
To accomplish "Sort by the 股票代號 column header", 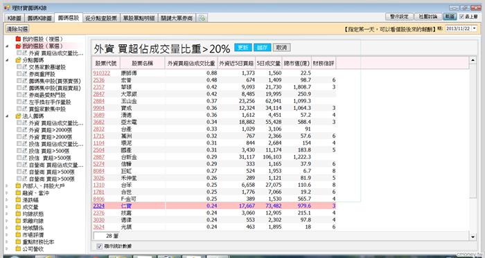I will 106,63.
